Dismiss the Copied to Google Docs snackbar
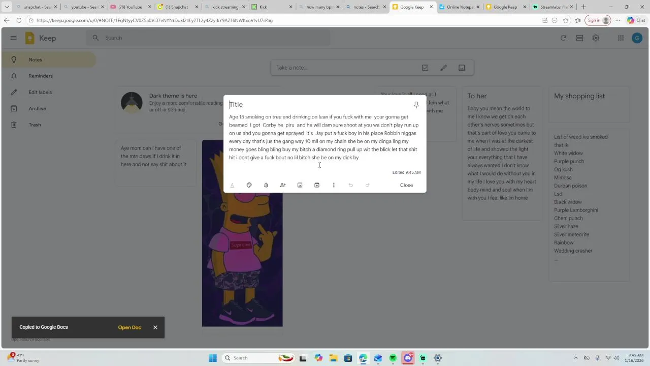 (x=155, y=327)
